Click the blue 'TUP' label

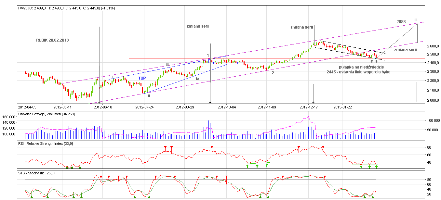pyautogui.click(x=142, y=78)
